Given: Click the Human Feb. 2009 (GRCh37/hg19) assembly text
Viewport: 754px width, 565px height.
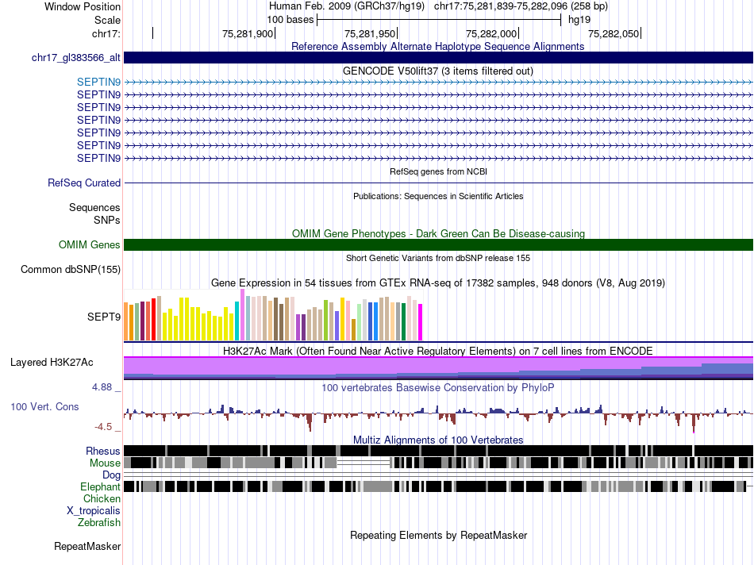Looking at the screenshot, I should [347, 6].
